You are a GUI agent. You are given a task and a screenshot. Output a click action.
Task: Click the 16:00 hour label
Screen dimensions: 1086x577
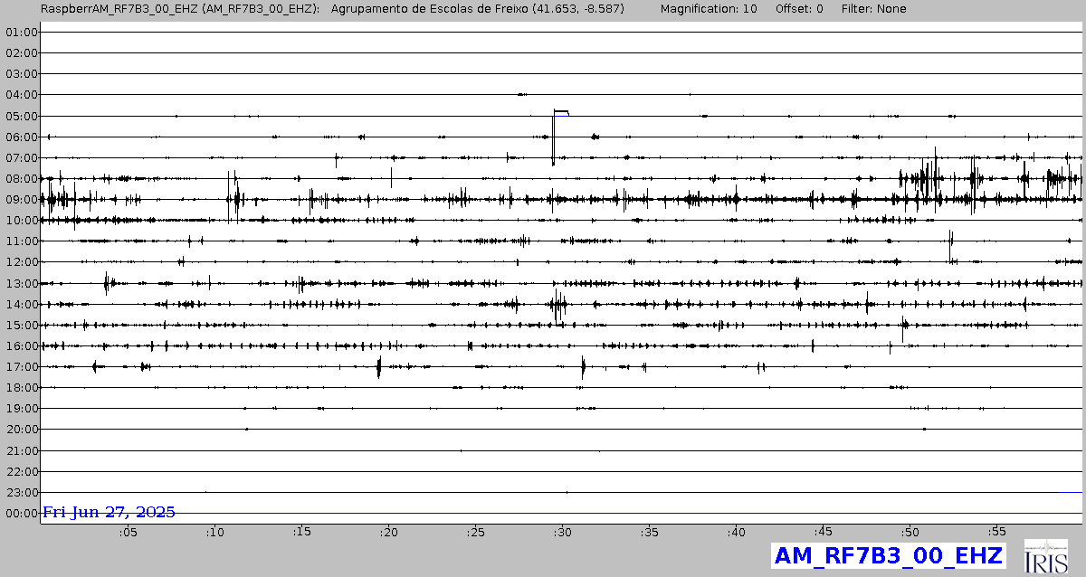[21, 346]
